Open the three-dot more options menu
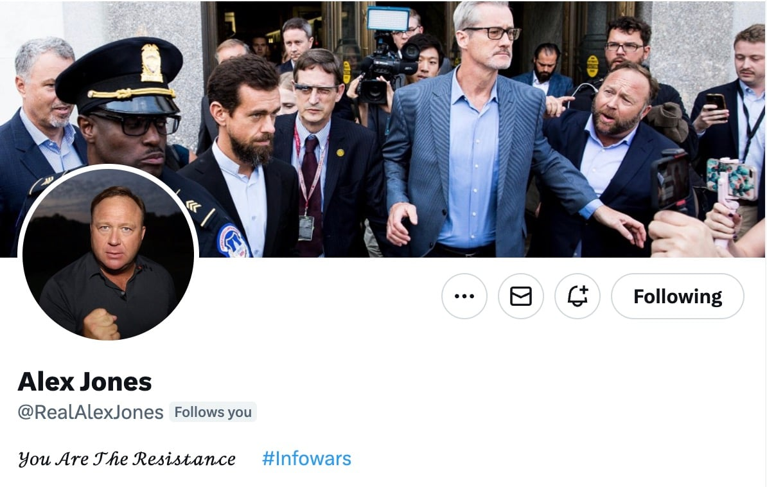Image resolution: width=767 pixels, height=487 pixels. click(x=464, y=296)
